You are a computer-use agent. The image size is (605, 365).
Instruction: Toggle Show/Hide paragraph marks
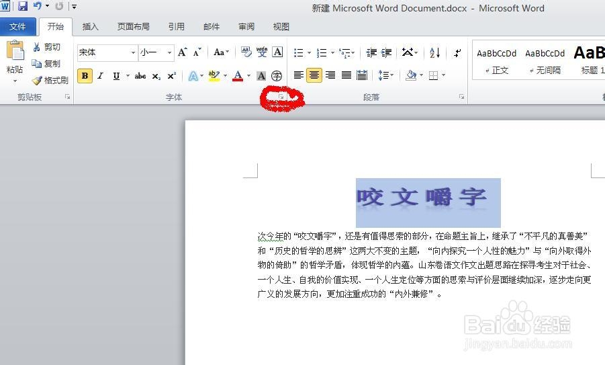[457, 52]
